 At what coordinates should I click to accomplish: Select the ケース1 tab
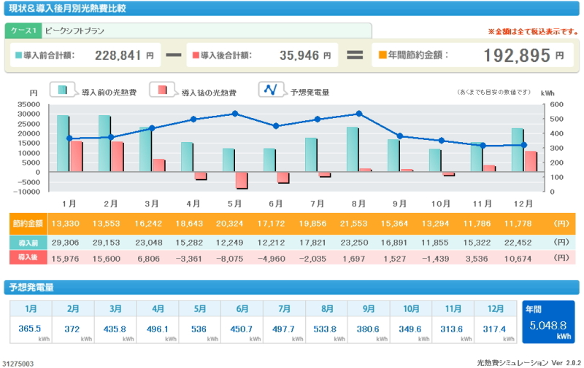(x=23, y=31)
